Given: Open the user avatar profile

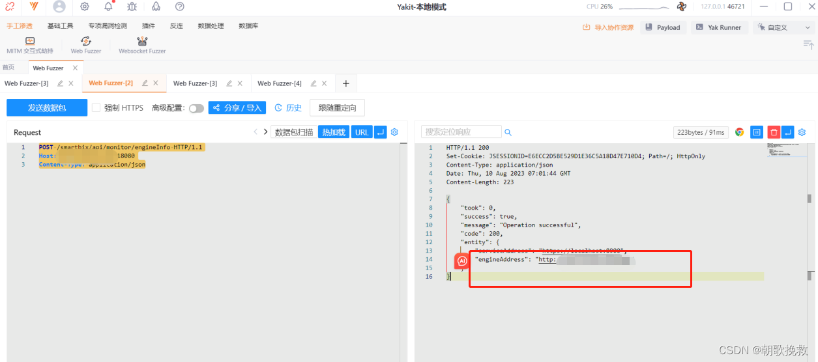Looking at the screenshot, I should pyautogui.click(x=59, y=7).
